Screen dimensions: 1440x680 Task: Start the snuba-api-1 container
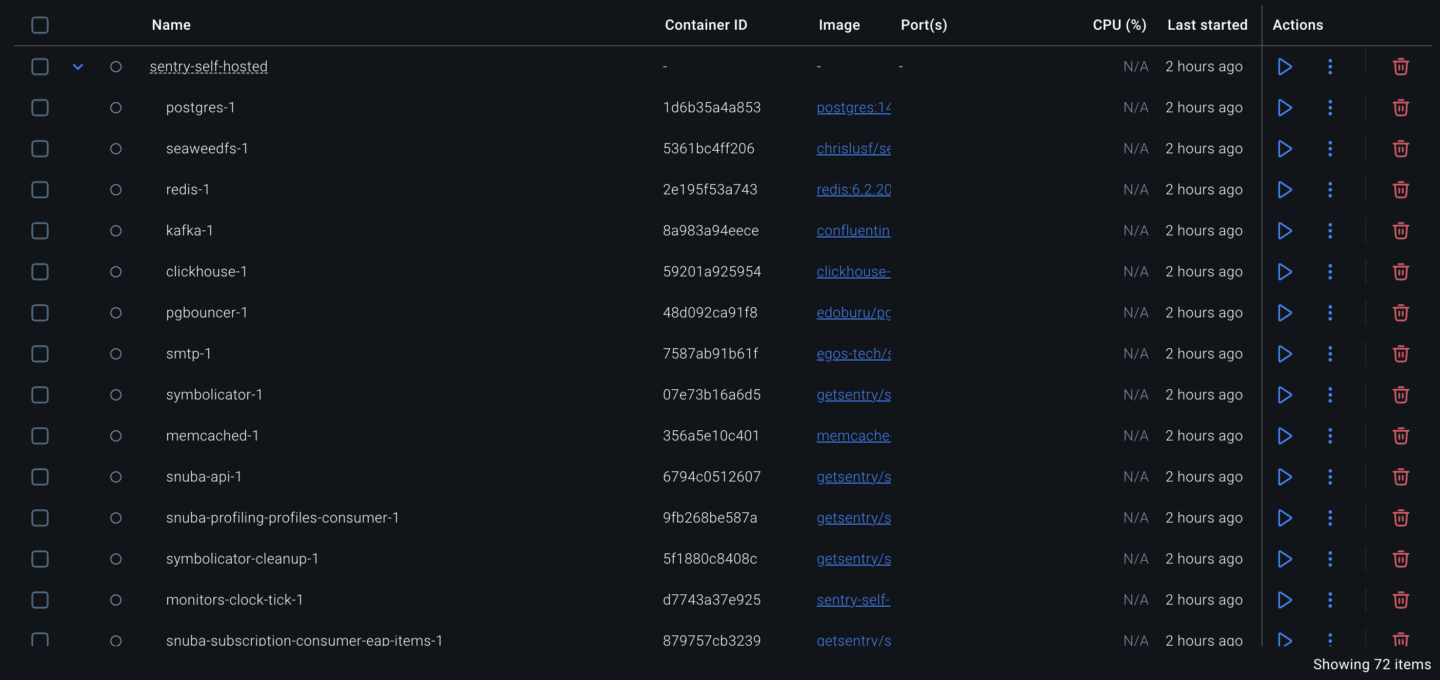pyautogui.click(x=1285, y=476)
